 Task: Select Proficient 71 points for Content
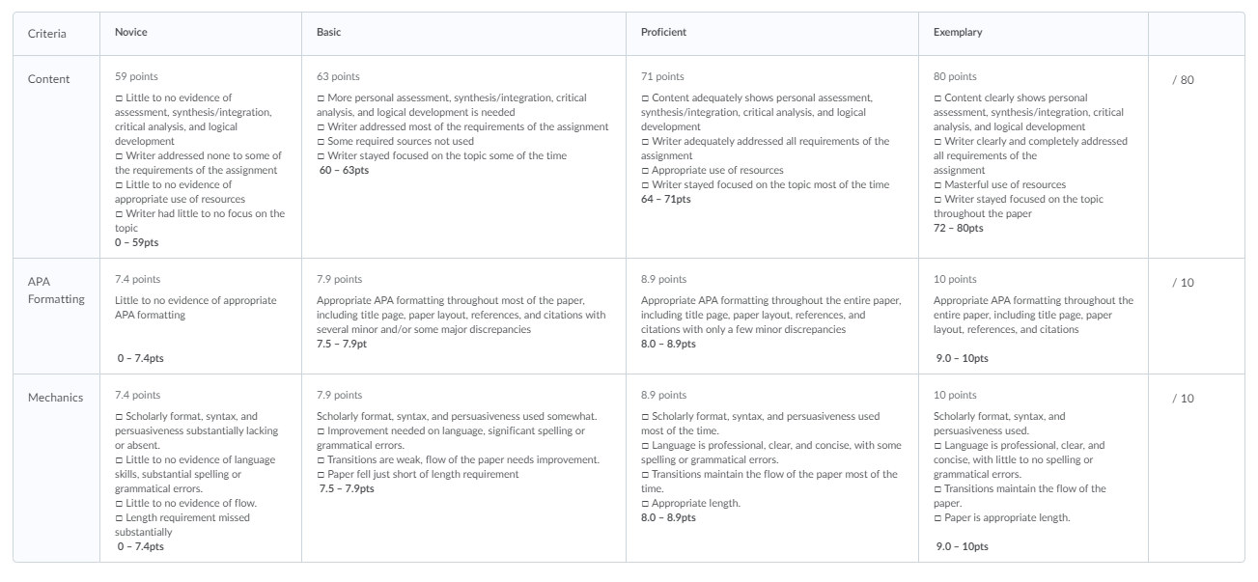coord(772,156)
